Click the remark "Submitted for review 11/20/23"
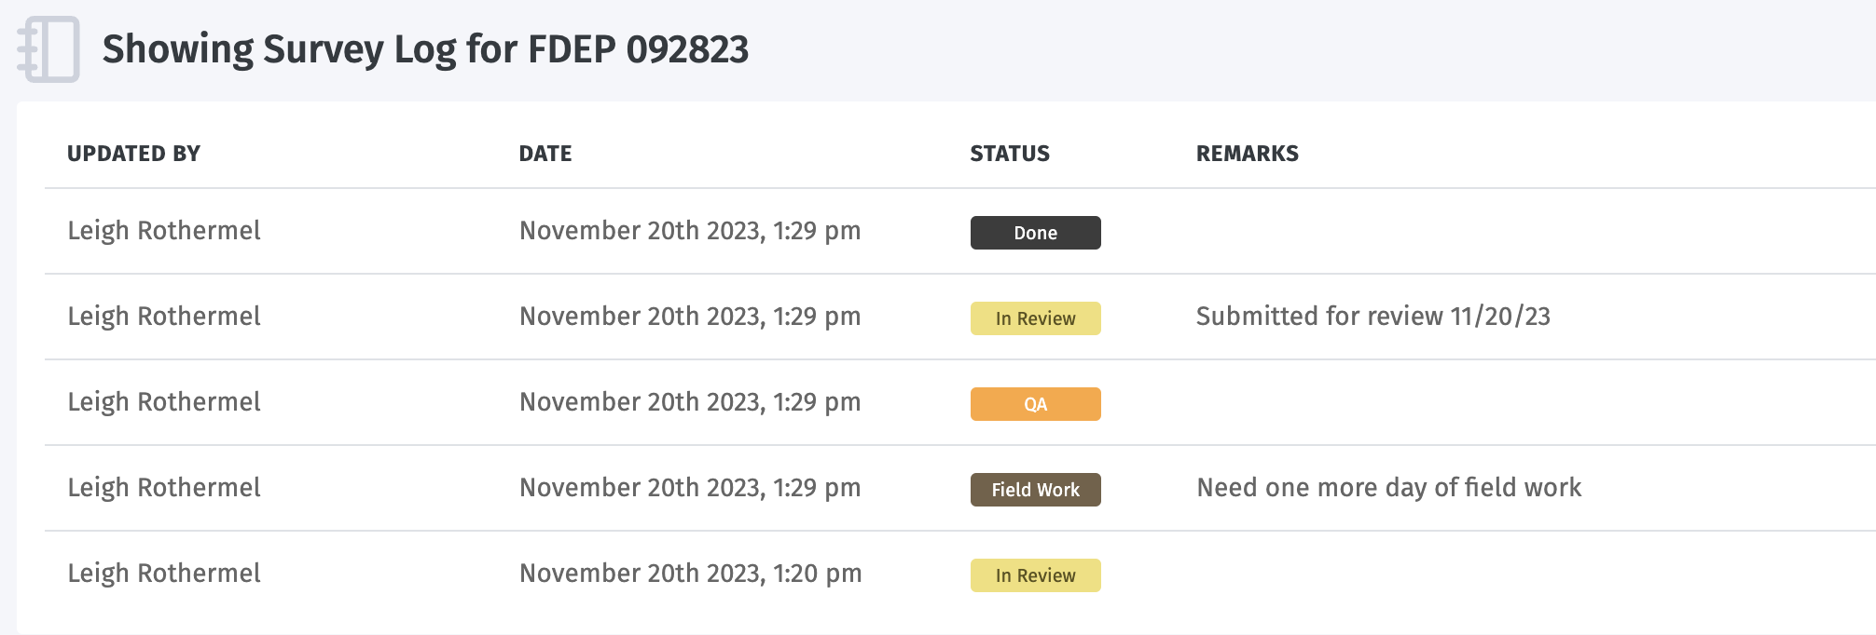This screenshot has height=635, width=1876. click(1373, 317)
